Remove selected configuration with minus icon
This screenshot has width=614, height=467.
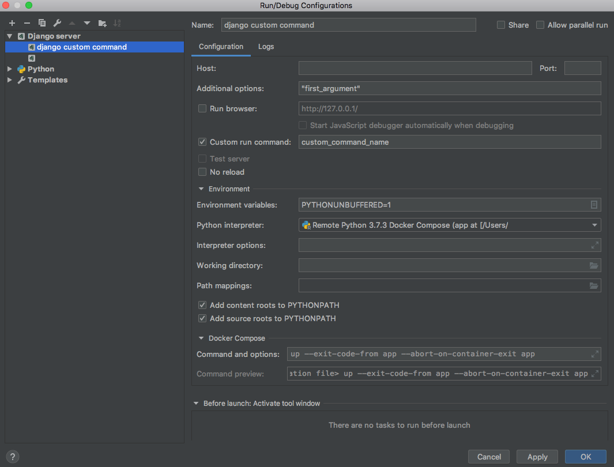coord(27,23)
